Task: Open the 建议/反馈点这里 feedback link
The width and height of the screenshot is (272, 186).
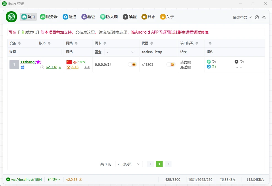Action: point(113,32)
